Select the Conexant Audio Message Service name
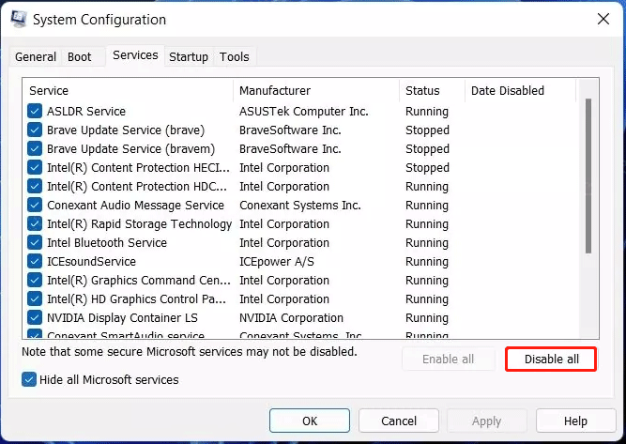This screenshot has height=444, width=626. pyautogui.click(x=136, y=205)
